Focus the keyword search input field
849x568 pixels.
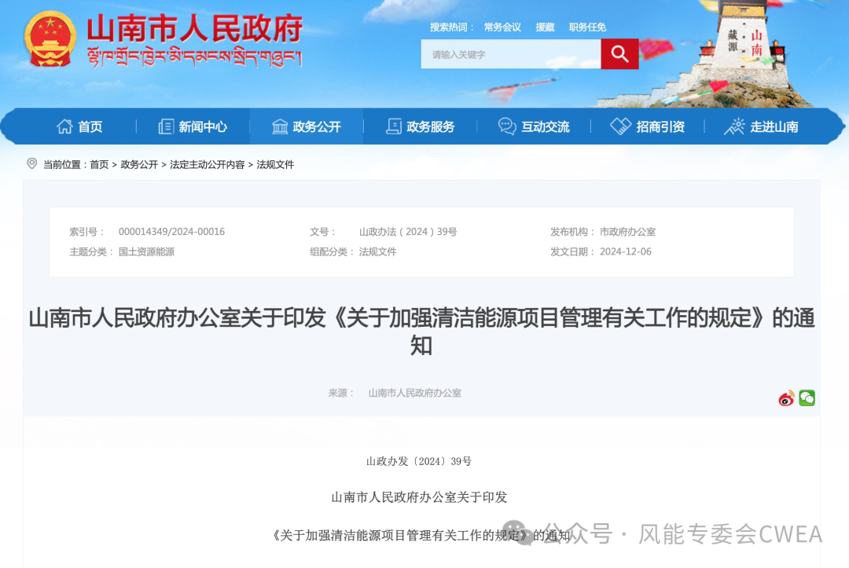click(x=511, y=54)
